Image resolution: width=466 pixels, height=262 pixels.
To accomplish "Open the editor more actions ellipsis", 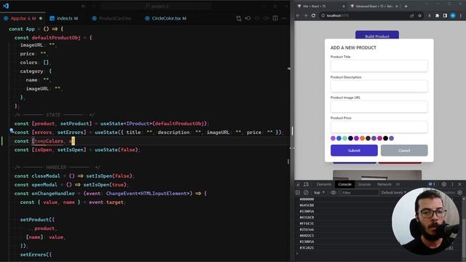I will (284, 18).
